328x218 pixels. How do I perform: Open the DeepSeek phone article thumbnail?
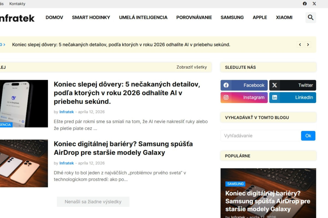pos(24,104)
